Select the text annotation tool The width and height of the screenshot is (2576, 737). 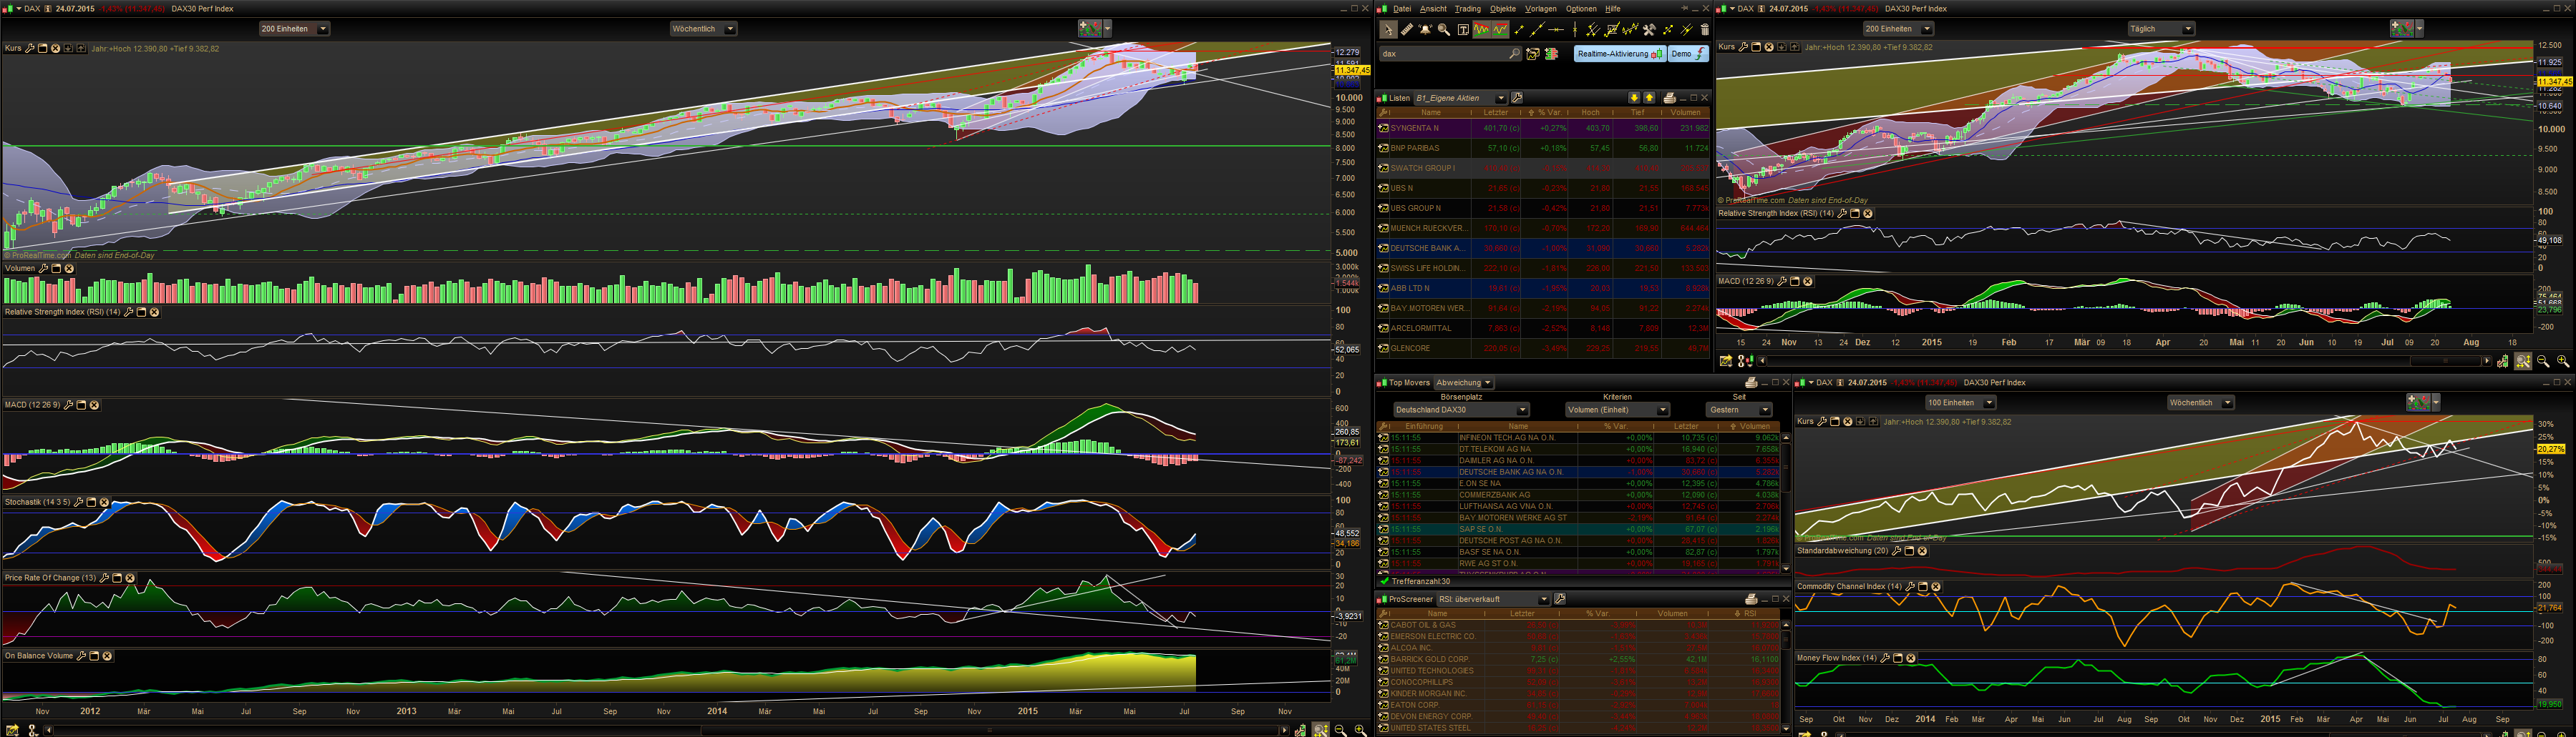pos(1463,30)
